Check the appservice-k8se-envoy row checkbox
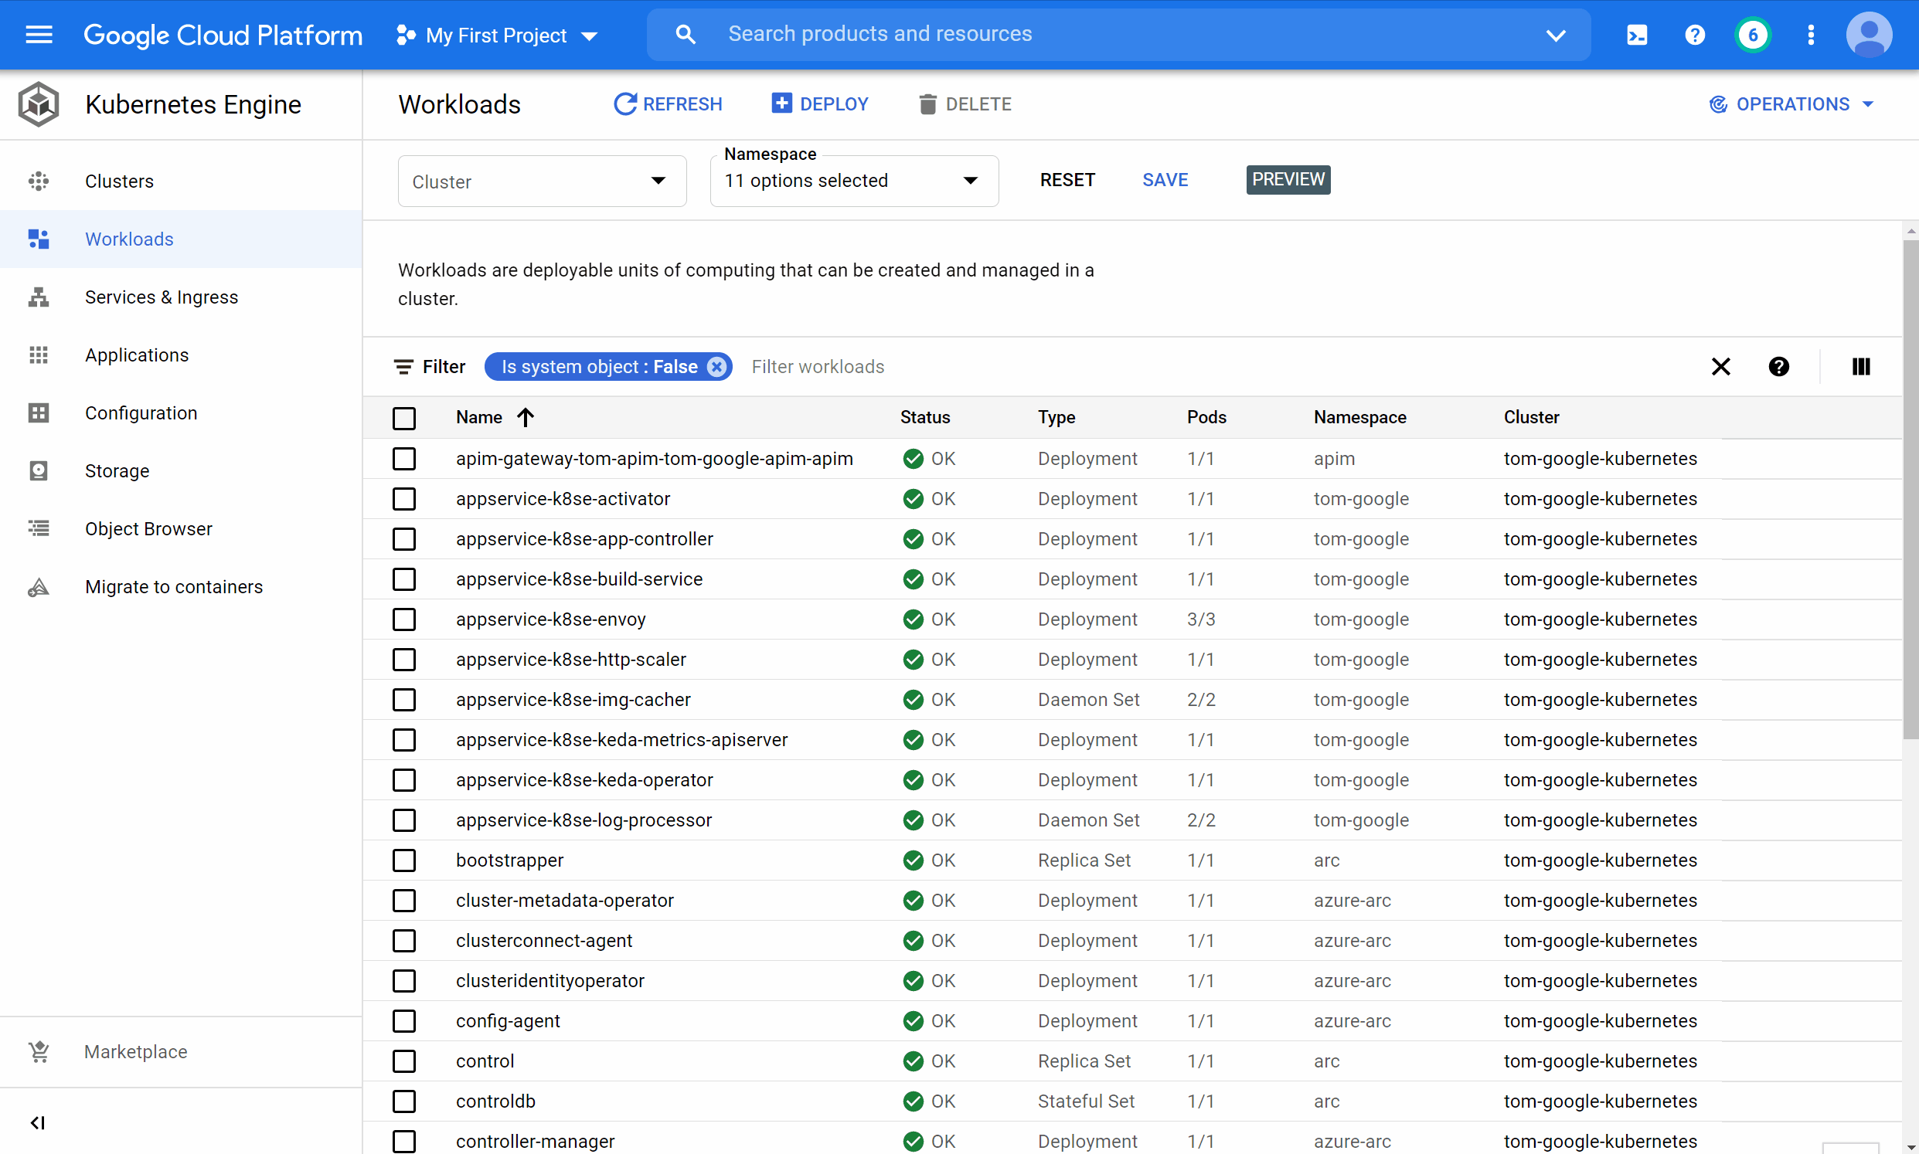The height and width of the screenshot is (1154, 1919). click(x=403, y=619)
